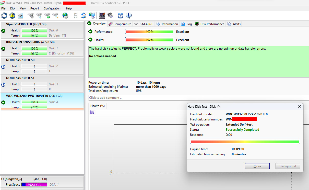Click the total start/stop count 598
This screenshot has width=309, height=190.
click(x=139, y=91)
